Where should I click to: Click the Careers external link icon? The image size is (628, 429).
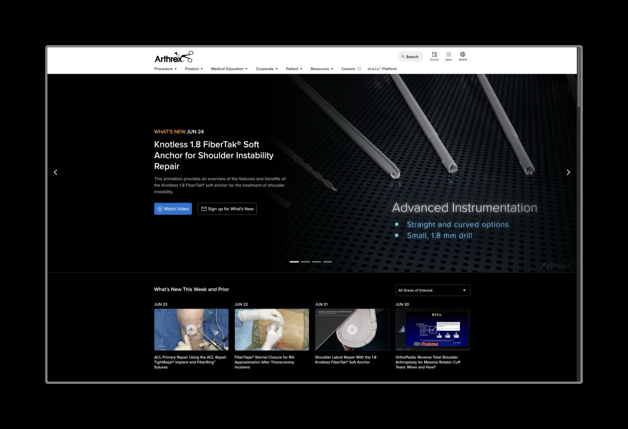tap(359, 69)
